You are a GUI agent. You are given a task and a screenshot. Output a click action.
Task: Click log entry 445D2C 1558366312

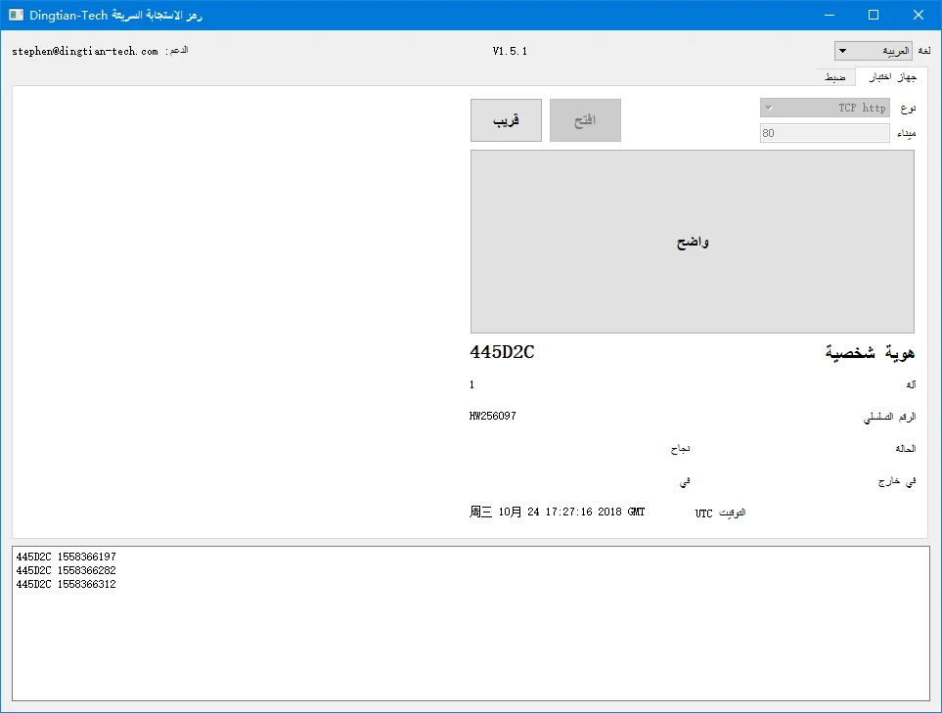[x=67, y=584]
